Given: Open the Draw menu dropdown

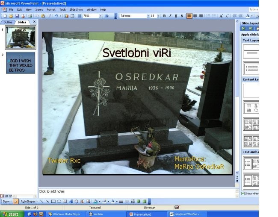Looking at the screenshot, I should point(7,202).
